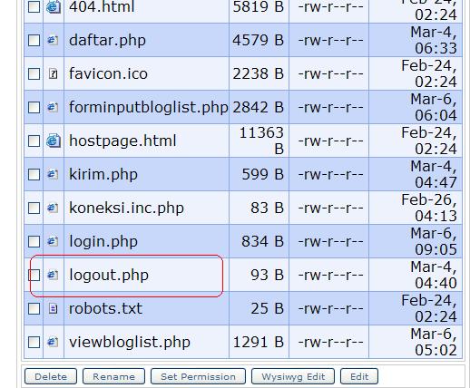The width and height of the screenshot is (470, 388).
Task: Click the Rename button
Action: pyautogui.click(x=113, y=376)
